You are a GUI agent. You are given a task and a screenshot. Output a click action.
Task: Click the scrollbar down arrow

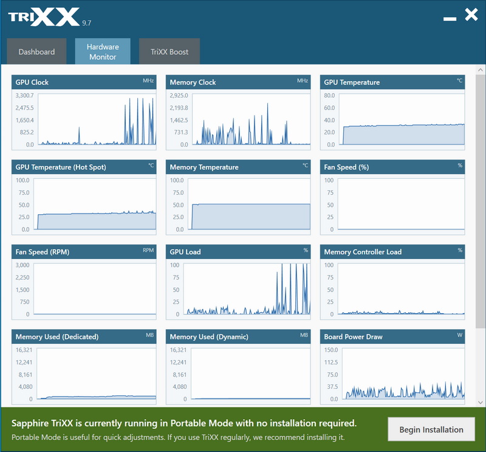pyautogui.click(x=481, y=402)
